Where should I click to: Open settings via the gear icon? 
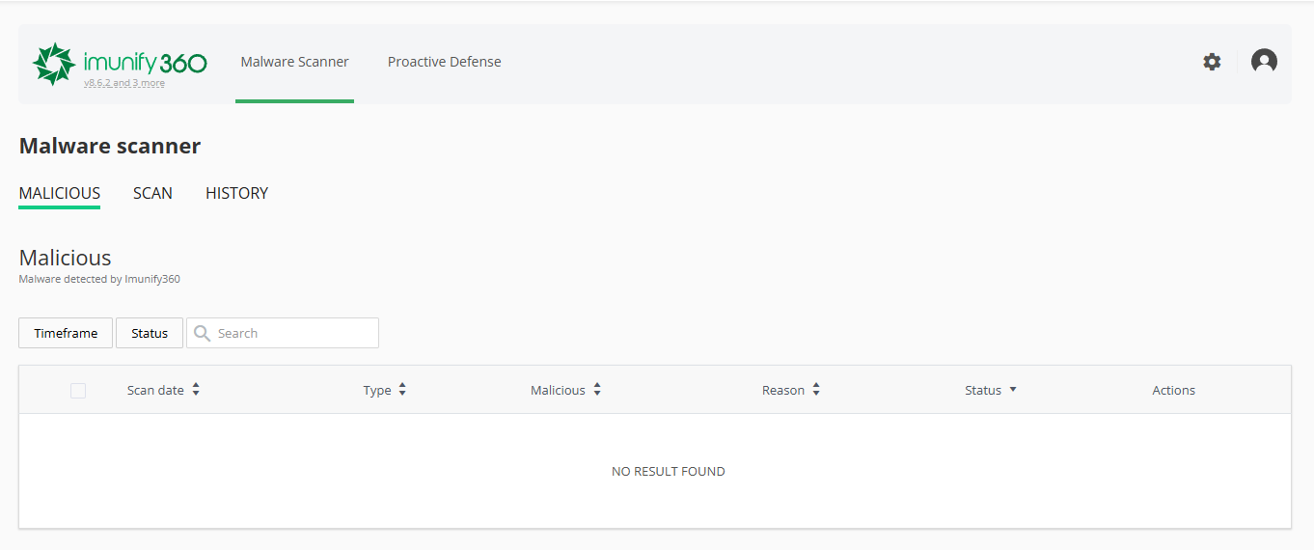pyautogui.click(x=1212, y=62)
